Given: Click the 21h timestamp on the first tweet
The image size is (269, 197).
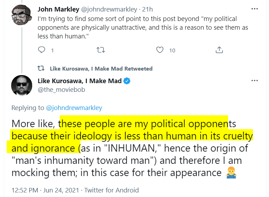Looking at the screenshot, I should (x=147, y=9).
